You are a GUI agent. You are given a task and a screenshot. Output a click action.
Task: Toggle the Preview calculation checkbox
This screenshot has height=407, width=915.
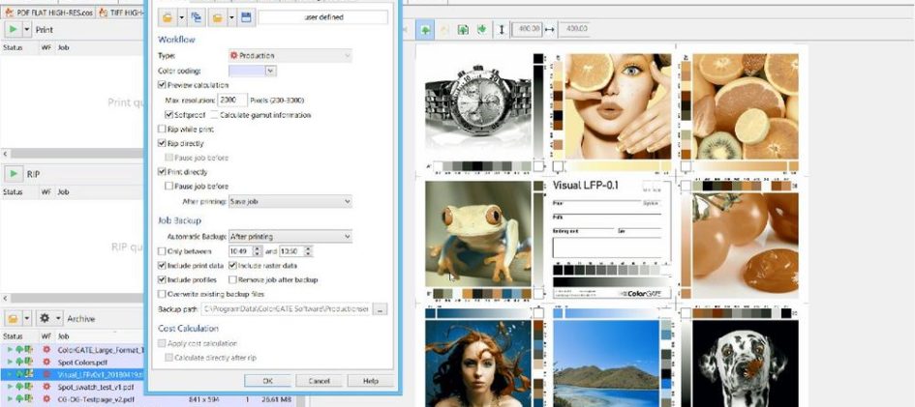[x=163, y=85]
